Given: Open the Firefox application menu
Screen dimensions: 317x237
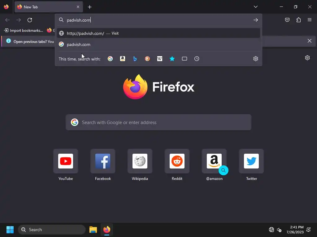Looking at the screenshot, I should coord(310,20).
